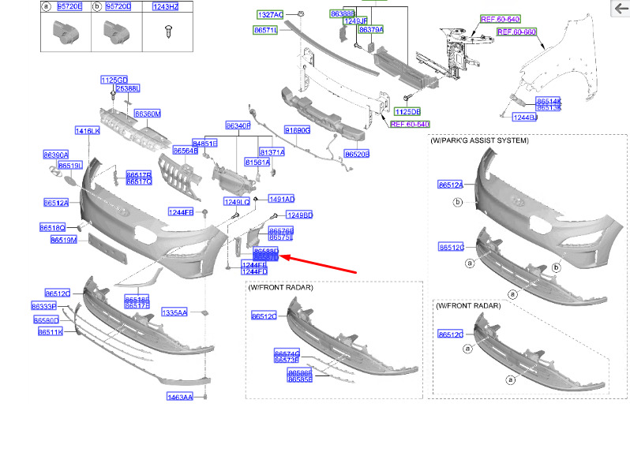Click part number 1327AC

(x=271, y=15)
